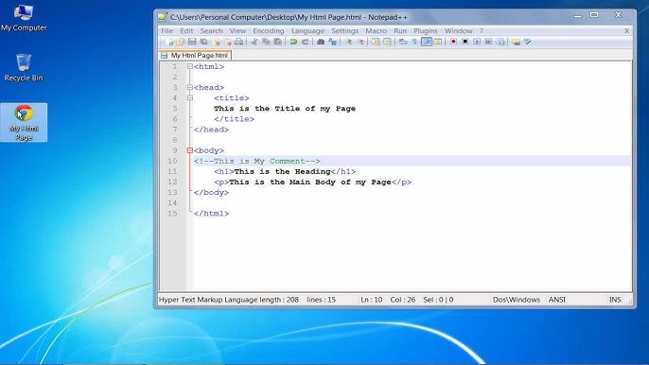Toggle the Word Wrap toolbar button

403,42
